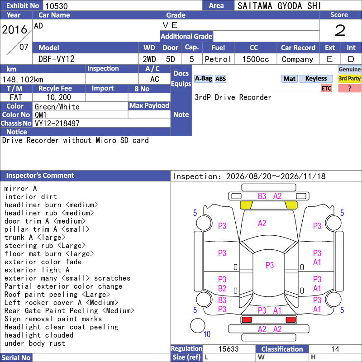Click the door count 5D
Image resolution: width=362 pixels, height=362 pixels.
point(171,59)
